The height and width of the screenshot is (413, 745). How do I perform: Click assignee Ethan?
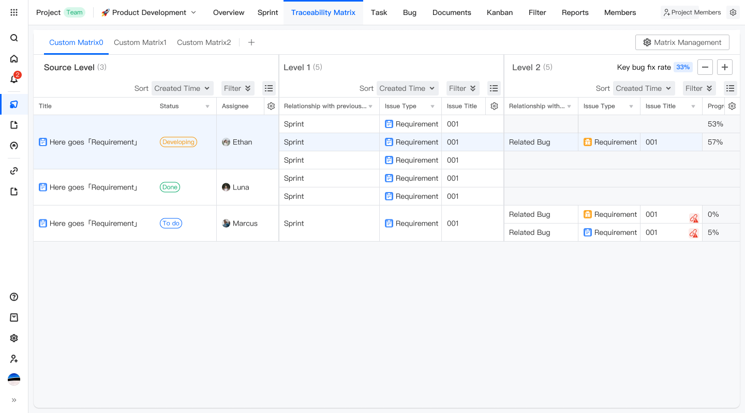[237, 142]
